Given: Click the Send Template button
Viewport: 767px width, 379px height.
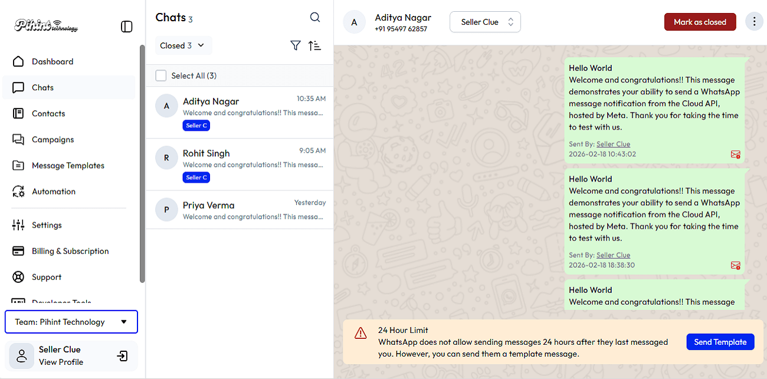Looking at the screenshot, I should (720, 342).
